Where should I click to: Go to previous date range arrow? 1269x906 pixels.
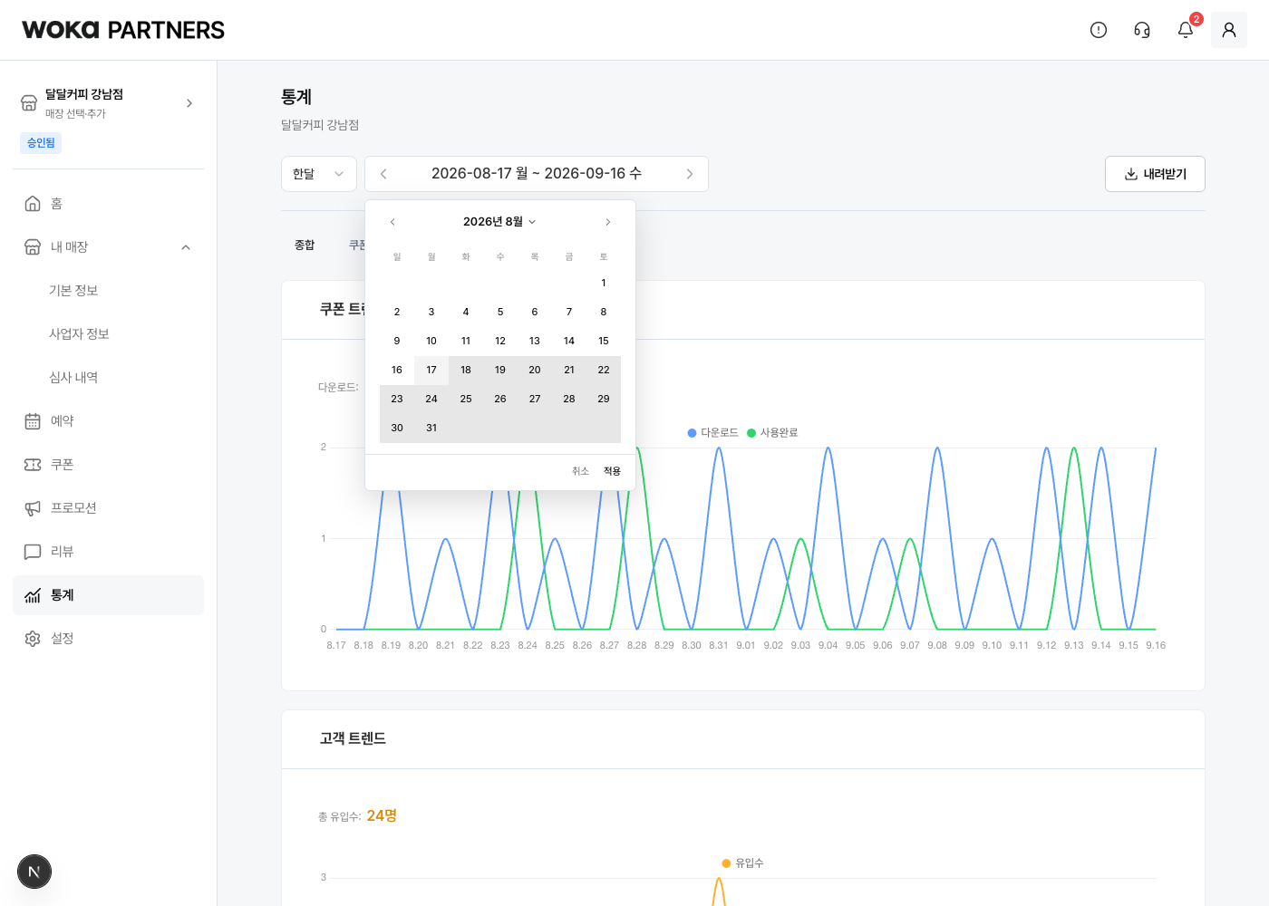coord(383,174)
